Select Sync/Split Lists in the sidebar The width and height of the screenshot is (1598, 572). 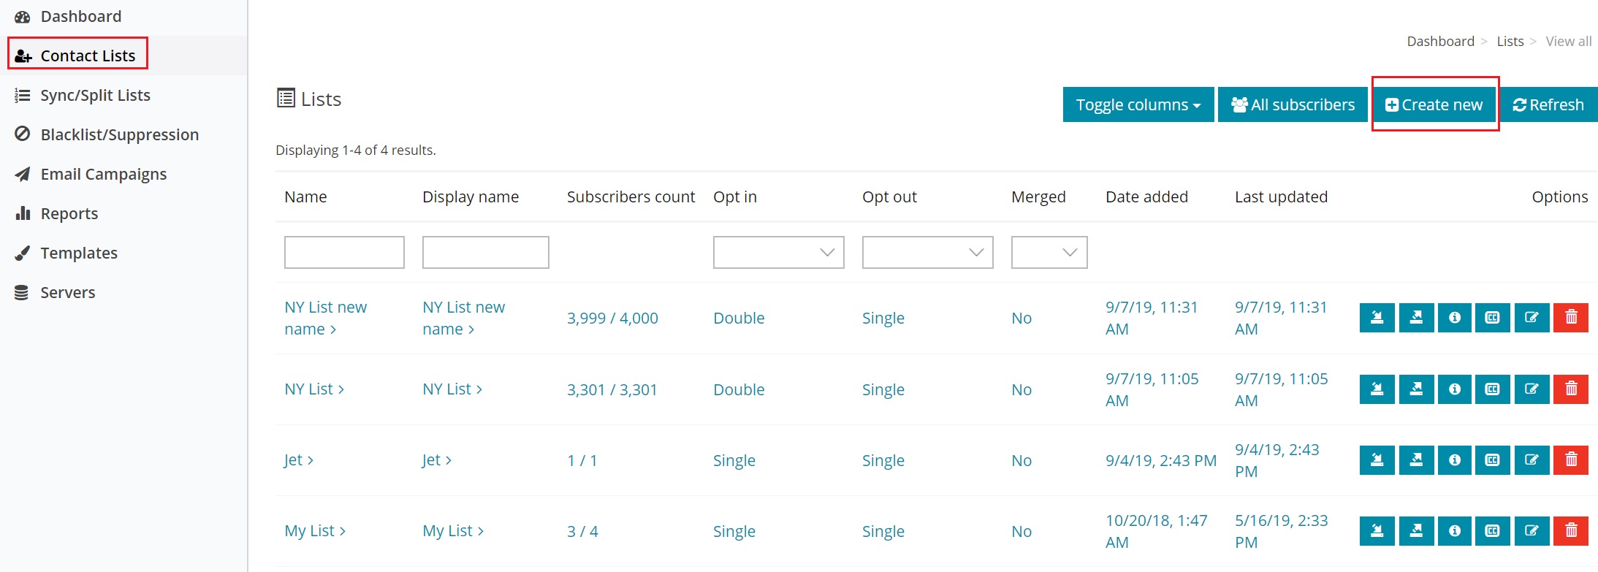[95, 95]
